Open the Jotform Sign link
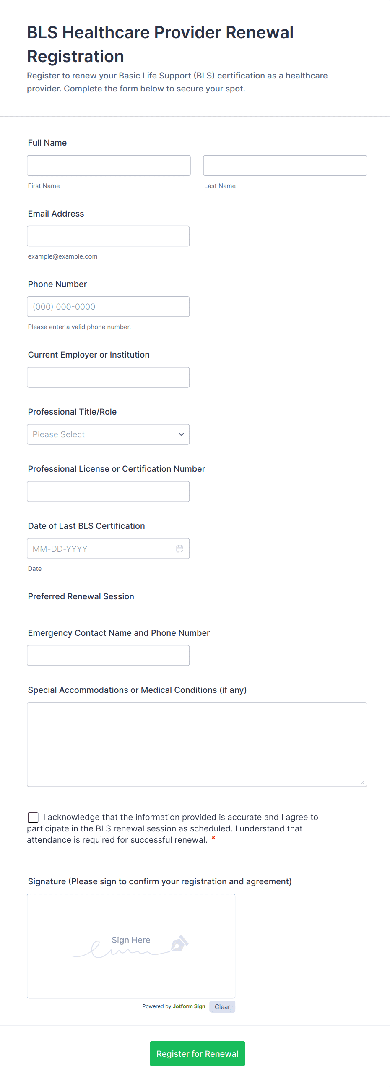The image size is (390, 1087). coord(189,1006)
